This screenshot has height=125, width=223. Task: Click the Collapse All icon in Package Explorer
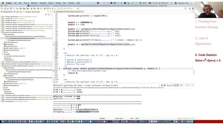(x=46, y=15)
